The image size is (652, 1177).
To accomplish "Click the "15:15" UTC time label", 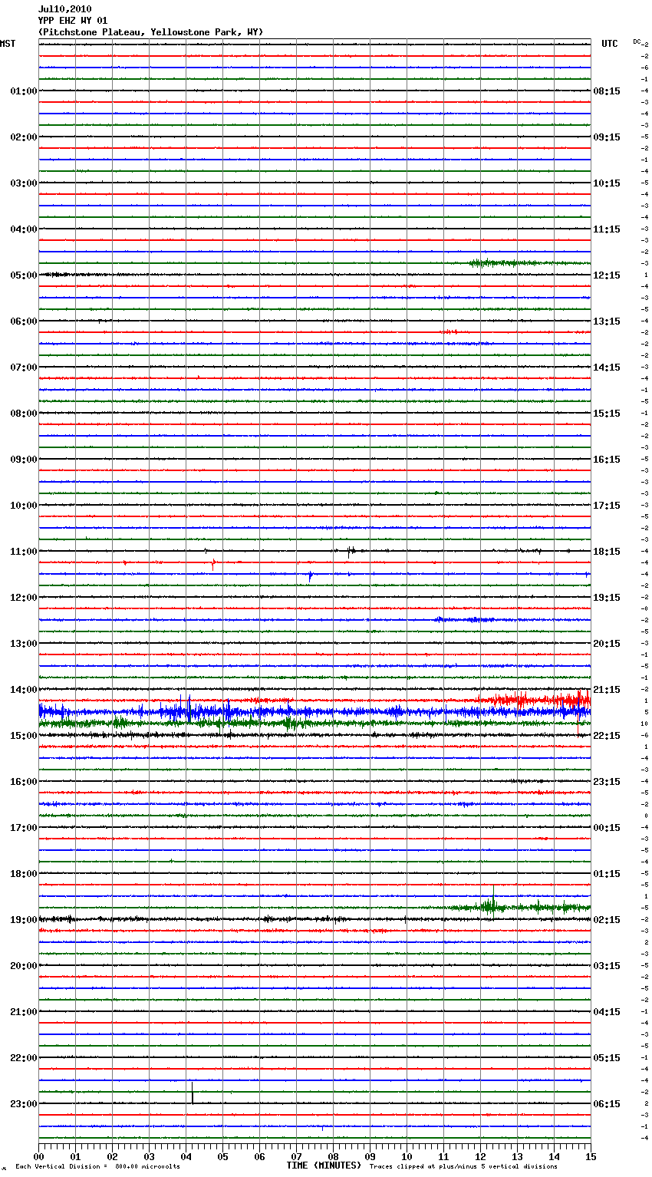I will 607,414.
